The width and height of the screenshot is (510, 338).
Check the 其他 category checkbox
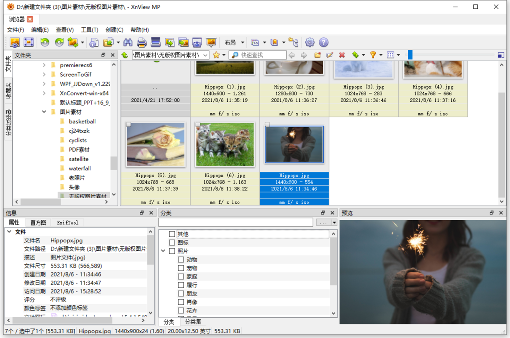[x=172, y=234]
